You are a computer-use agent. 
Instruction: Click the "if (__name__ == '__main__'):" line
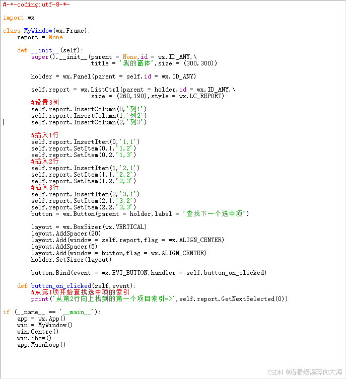[52, 312]
